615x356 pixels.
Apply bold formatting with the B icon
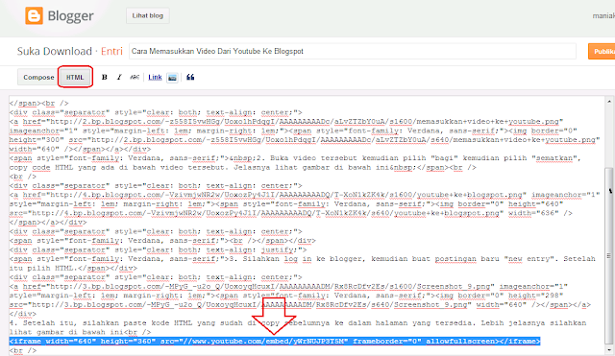[105, 77]
